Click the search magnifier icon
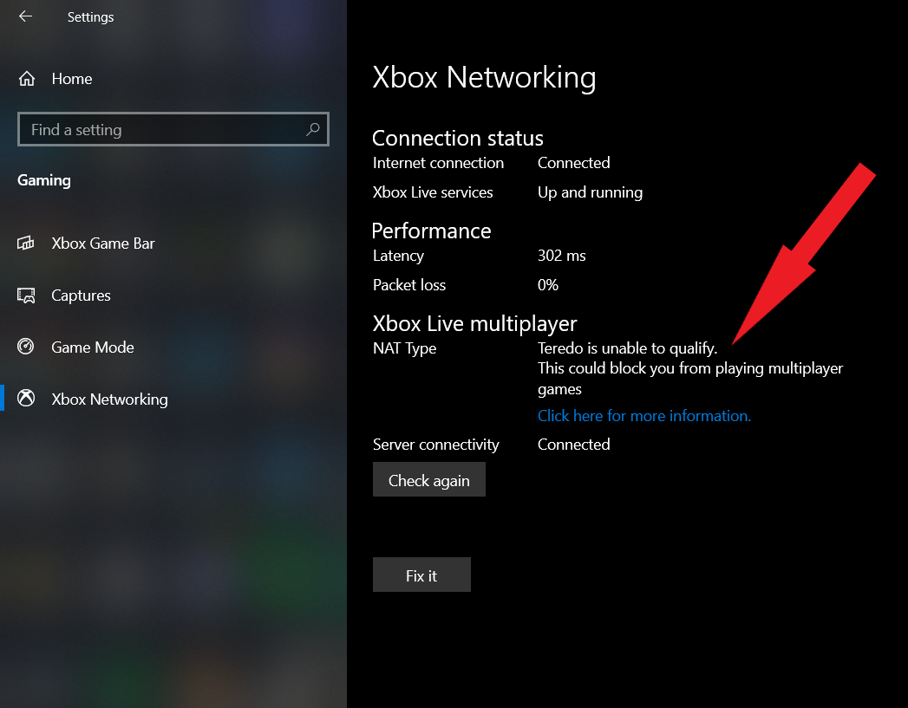Screen dimensions: 908x708 click(313, 130)
